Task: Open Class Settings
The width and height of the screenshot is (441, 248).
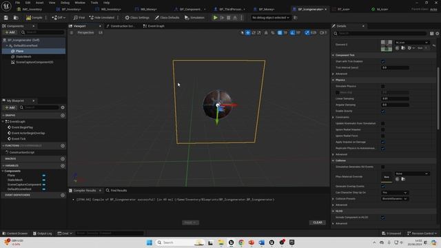Action: click(137, 18)
